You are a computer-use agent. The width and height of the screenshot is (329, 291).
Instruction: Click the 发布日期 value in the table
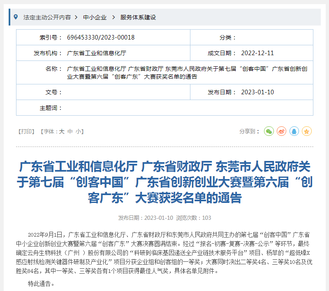[x=257, y=92]
